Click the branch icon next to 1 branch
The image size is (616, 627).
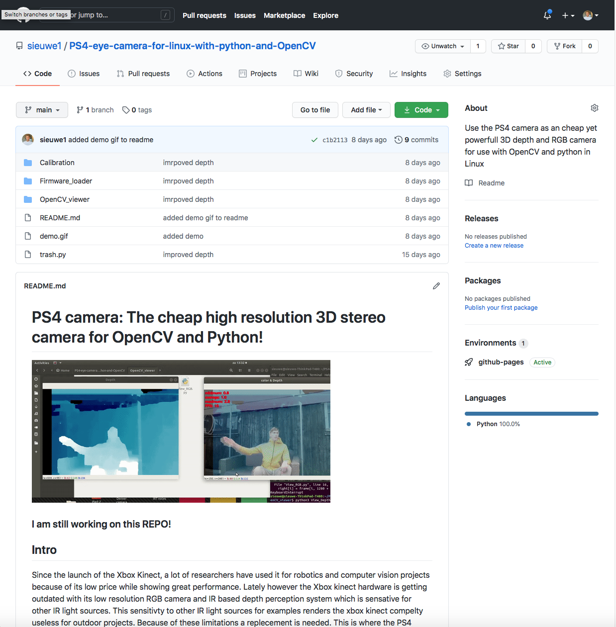pos(80,110)
